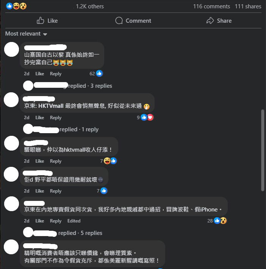Reply to the 京東在內地專賣假貨 comment
The height and width of the screenshot is (269, 266).
tap(56, 221)
